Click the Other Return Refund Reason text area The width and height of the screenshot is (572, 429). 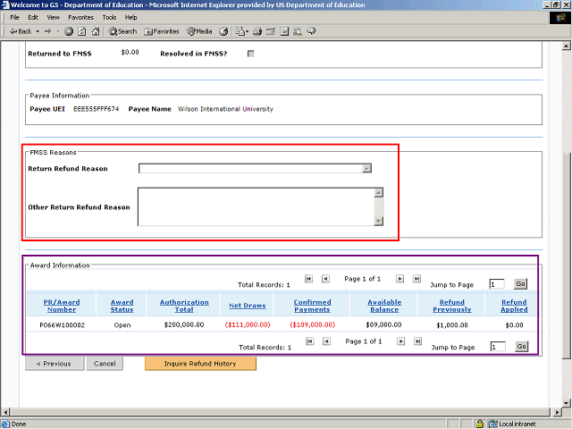255,206
